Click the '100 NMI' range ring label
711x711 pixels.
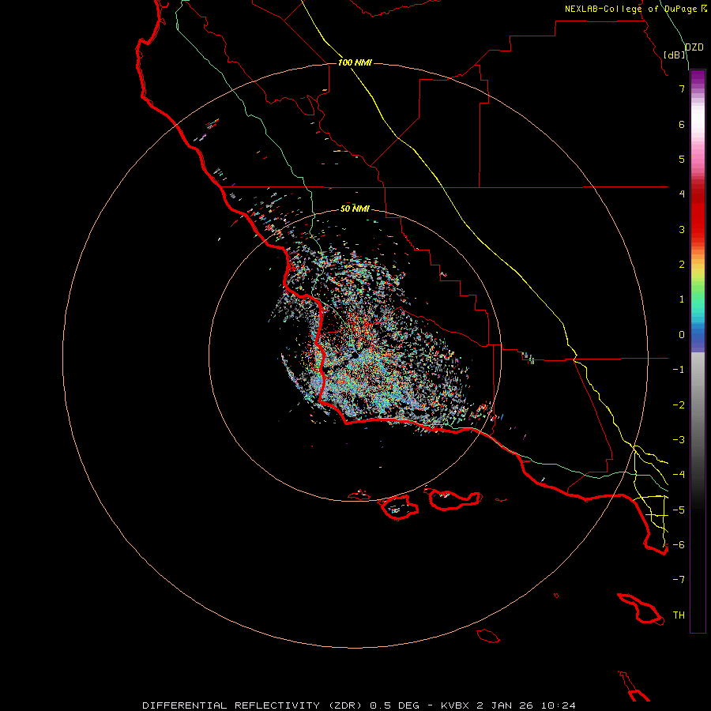(x=355, y=62)
